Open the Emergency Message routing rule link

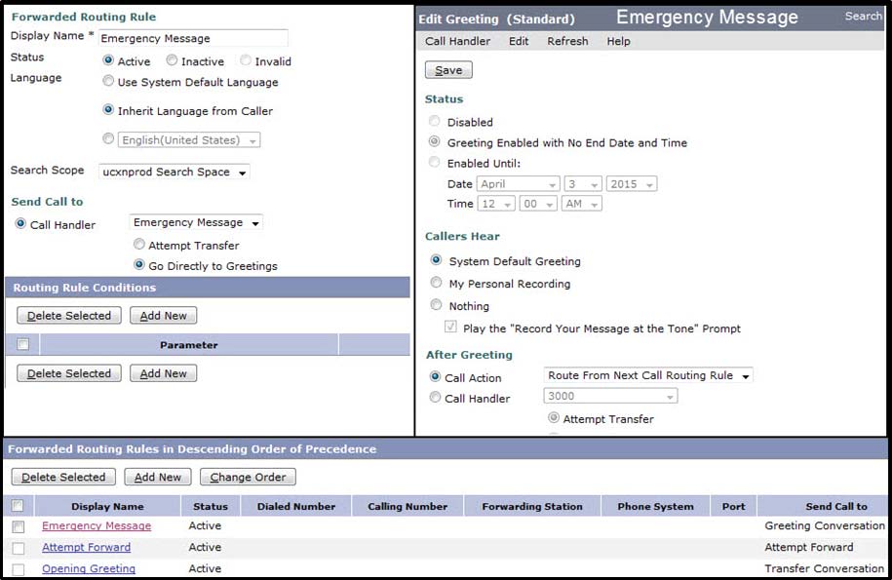[97, 526]
